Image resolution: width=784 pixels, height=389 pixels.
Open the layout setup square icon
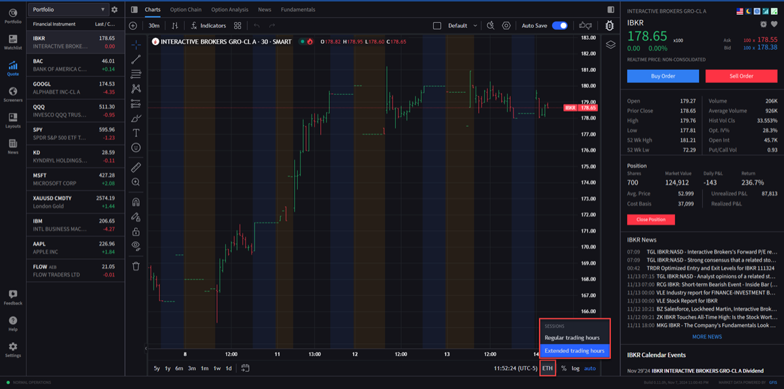[x=437, y=25]
